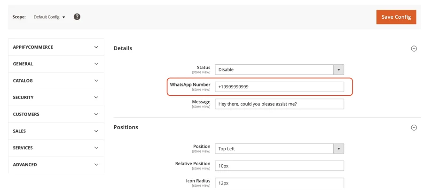Open the SALES config tab
The image size is (423, 192).
(x=56, y=131)
